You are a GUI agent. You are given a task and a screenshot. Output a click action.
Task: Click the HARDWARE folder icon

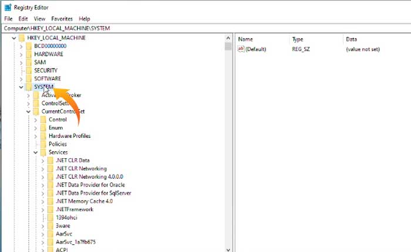coord(29,54)
